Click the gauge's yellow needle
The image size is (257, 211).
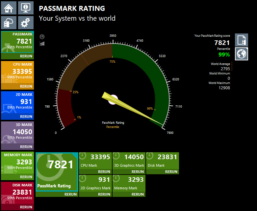coord(132,109)
